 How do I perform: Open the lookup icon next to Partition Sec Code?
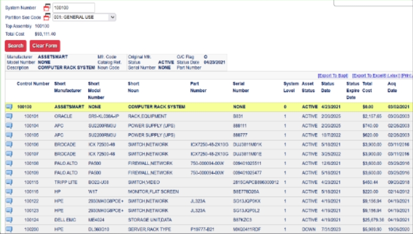click(x=47, y=17)
